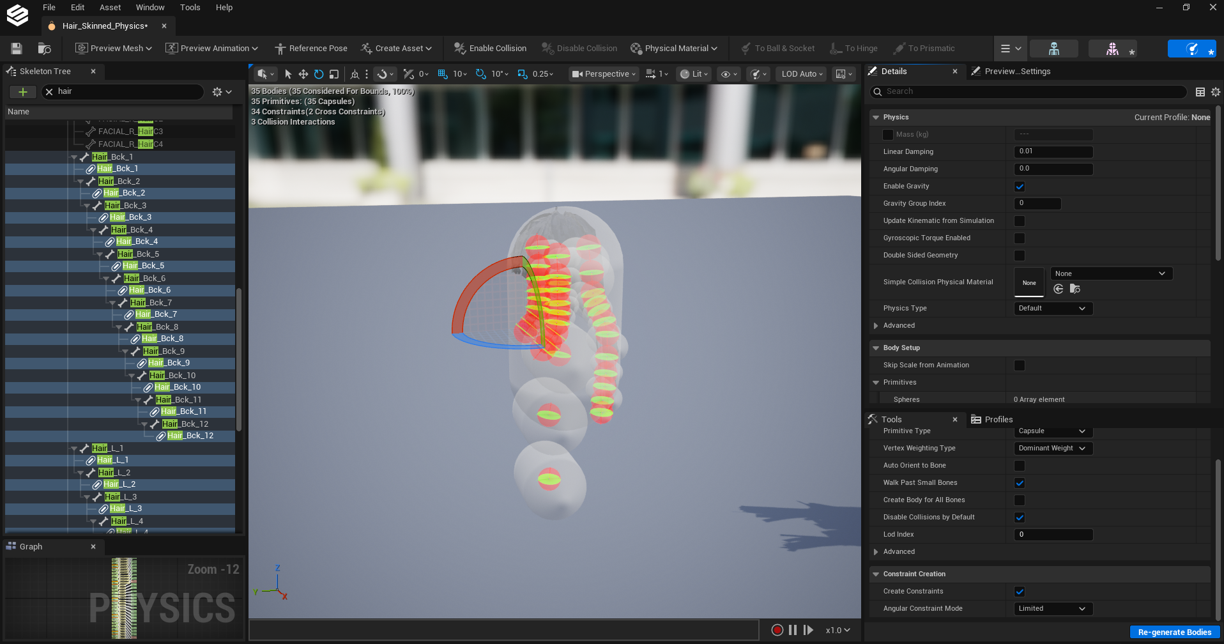Click the Details property matrix grid icon
The width and height of the screenshot is (1224, 644).
click(1200, 92)
